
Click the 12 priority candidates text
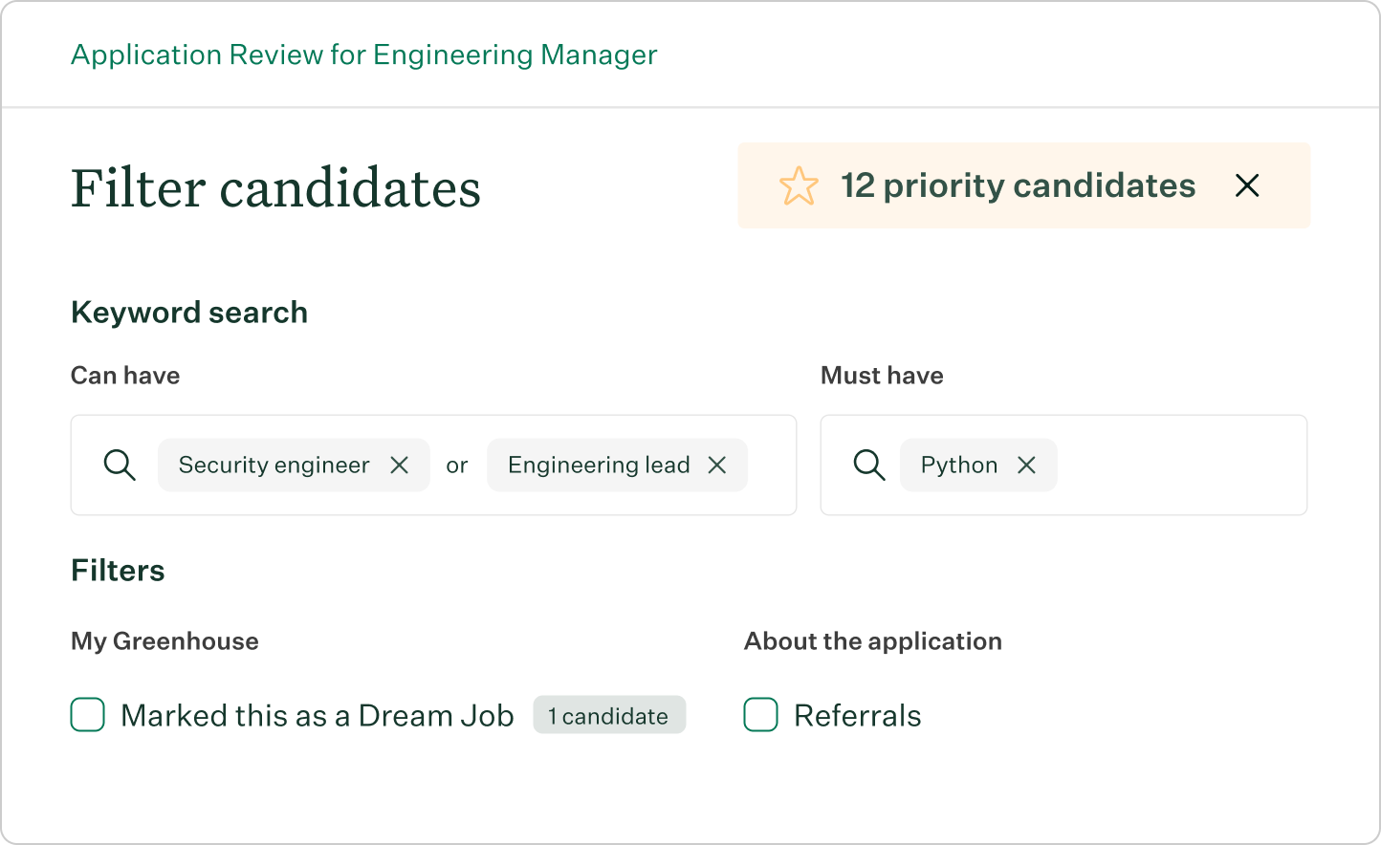[x=1018, y=185]
